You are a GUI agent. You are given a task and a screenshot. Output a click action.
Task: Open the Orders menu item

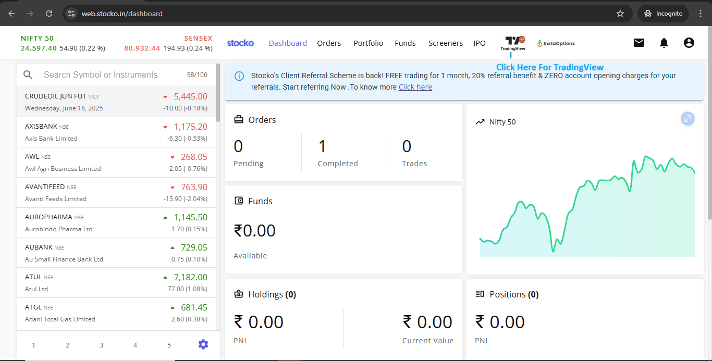pos(329,43)
